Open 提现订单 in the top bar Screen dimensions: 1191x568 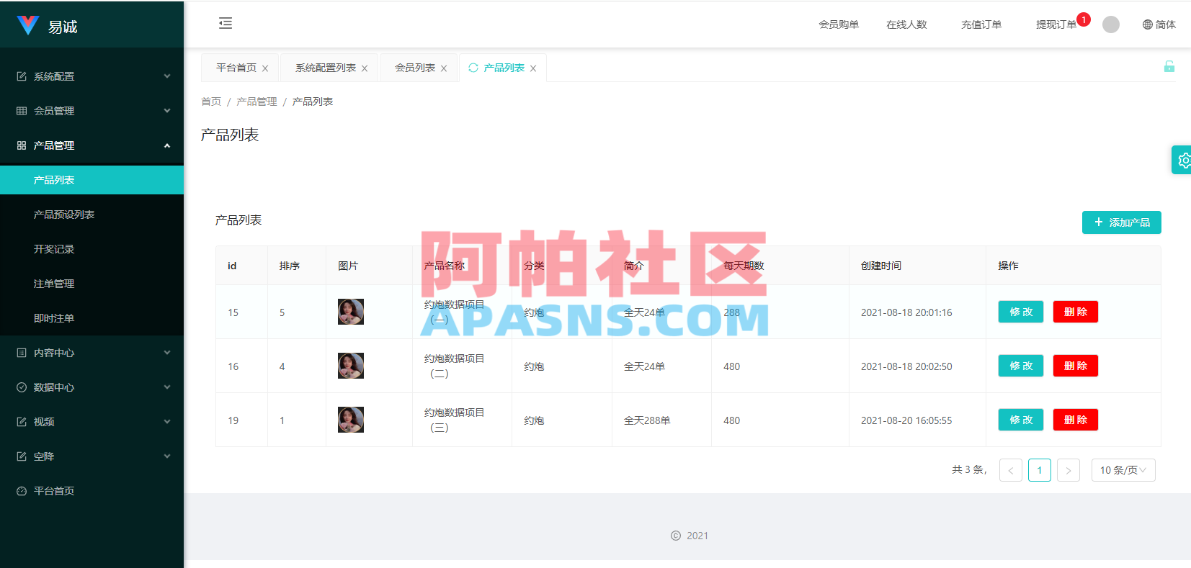click(x=1056, y=24)
